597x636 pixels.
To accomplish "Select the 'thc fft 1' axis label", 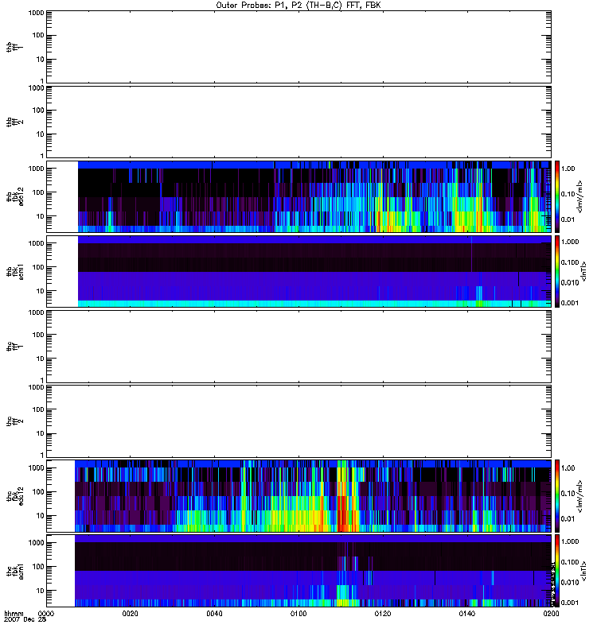I will click(14, 347).
